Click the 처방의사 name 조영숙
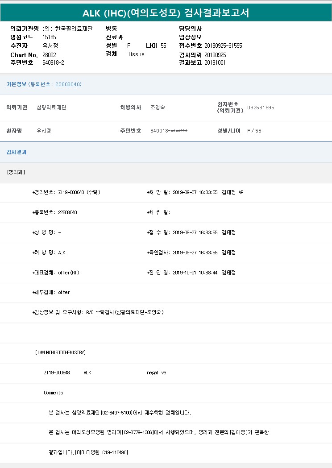This screenshot has height=468, width=332. pos(158,108)
